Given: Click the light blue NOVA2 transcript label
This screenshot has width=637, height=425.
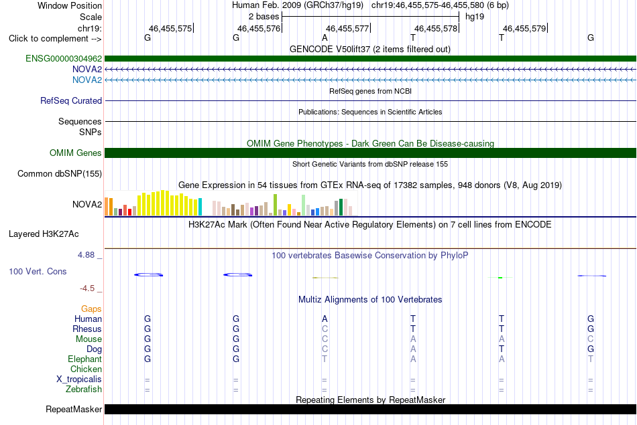Looking at the screenshot, I should 87,80.
